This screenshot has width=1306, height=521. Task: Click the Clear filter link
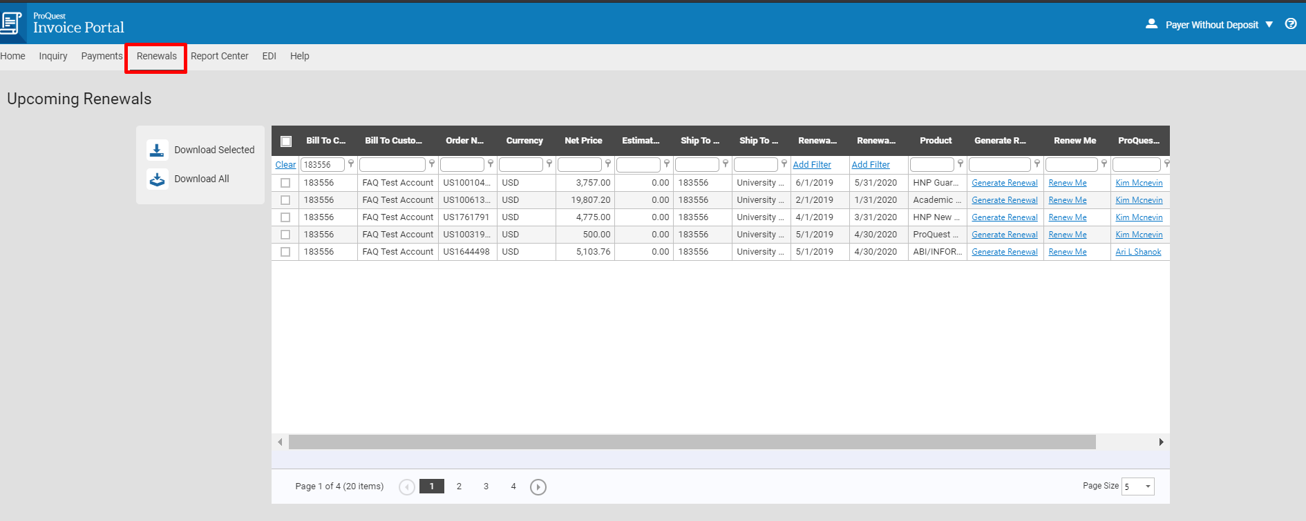[x=285, y=165]
